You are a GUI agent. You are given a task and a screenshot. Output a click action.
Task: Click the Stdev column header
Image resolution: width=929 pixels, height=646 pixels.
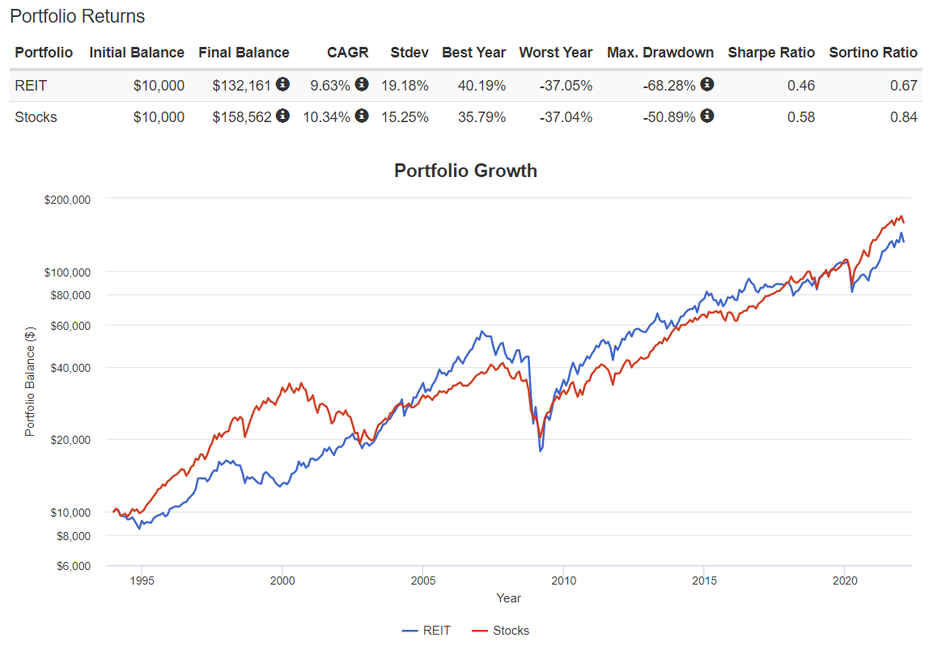pos(409,53)
